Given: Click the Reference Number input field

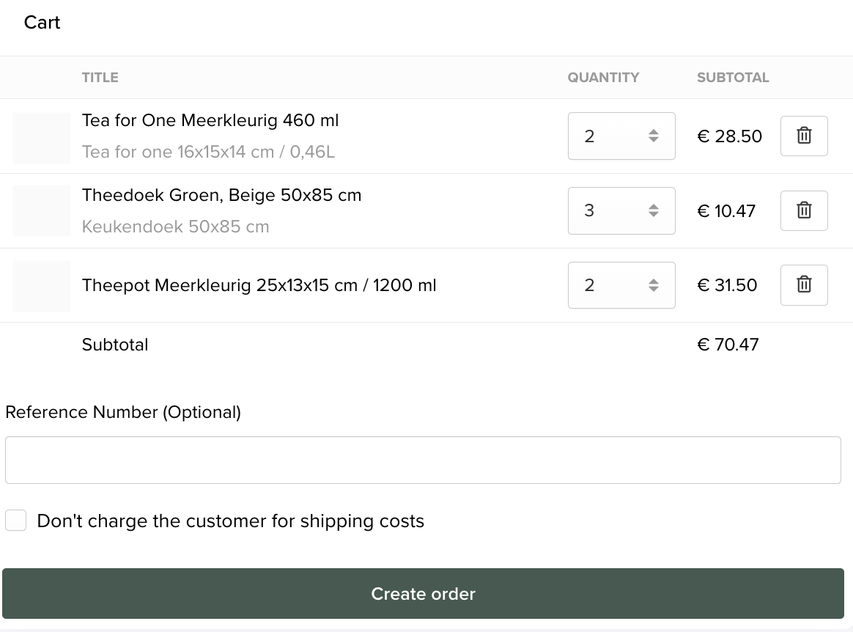Looking at the screenshot, I should pos(424,460).
